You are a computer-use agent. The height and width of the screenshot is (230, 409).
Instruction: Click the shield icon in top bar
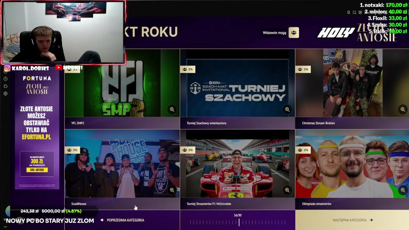(360, 12)
